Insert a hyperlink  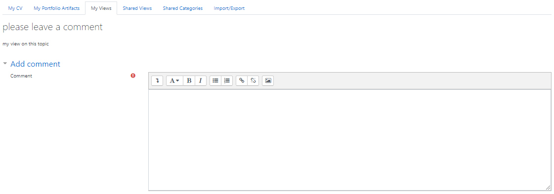[242, 81]
